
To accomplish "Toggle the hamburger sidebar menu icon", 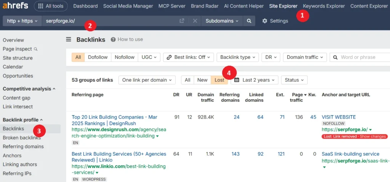I will (x=69, y=40).
